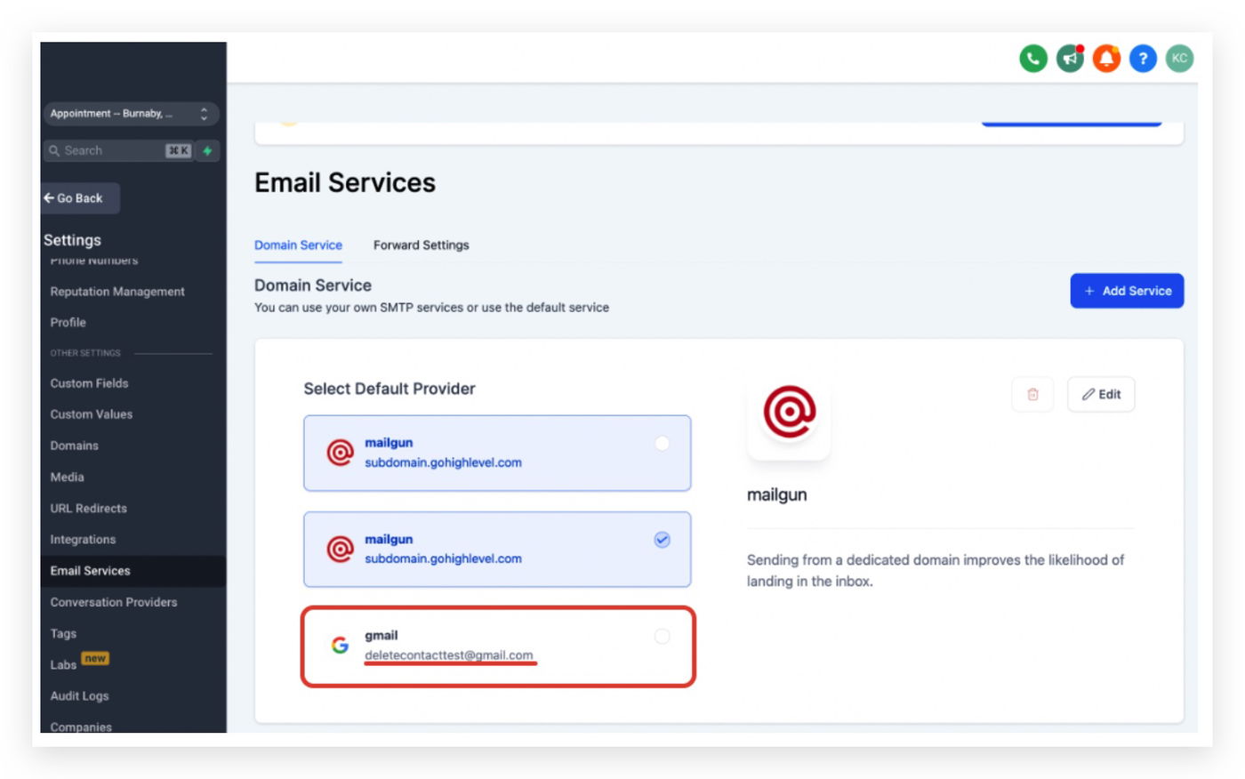Select the checked second mailgun radio button

pyautogui.click(x=662, y=540)
